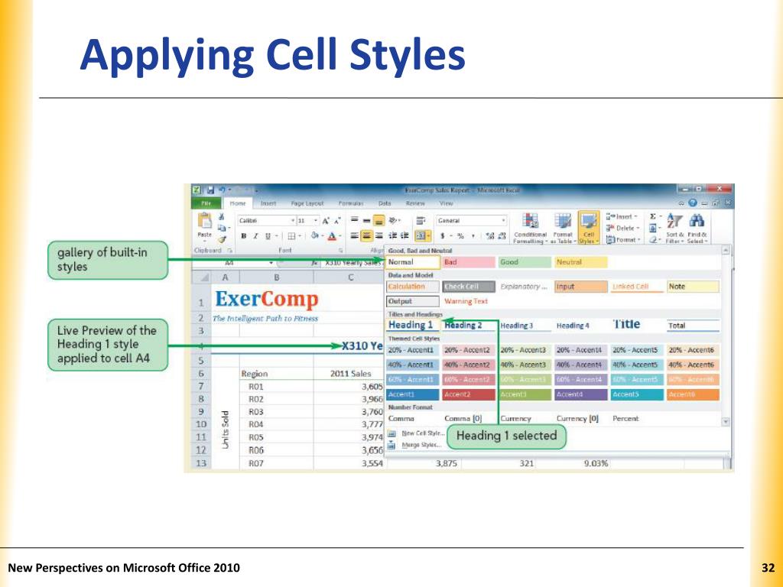
Task: Open the Cell Styles gallery button
Action: pyautogui.click(x=589, y=228)
